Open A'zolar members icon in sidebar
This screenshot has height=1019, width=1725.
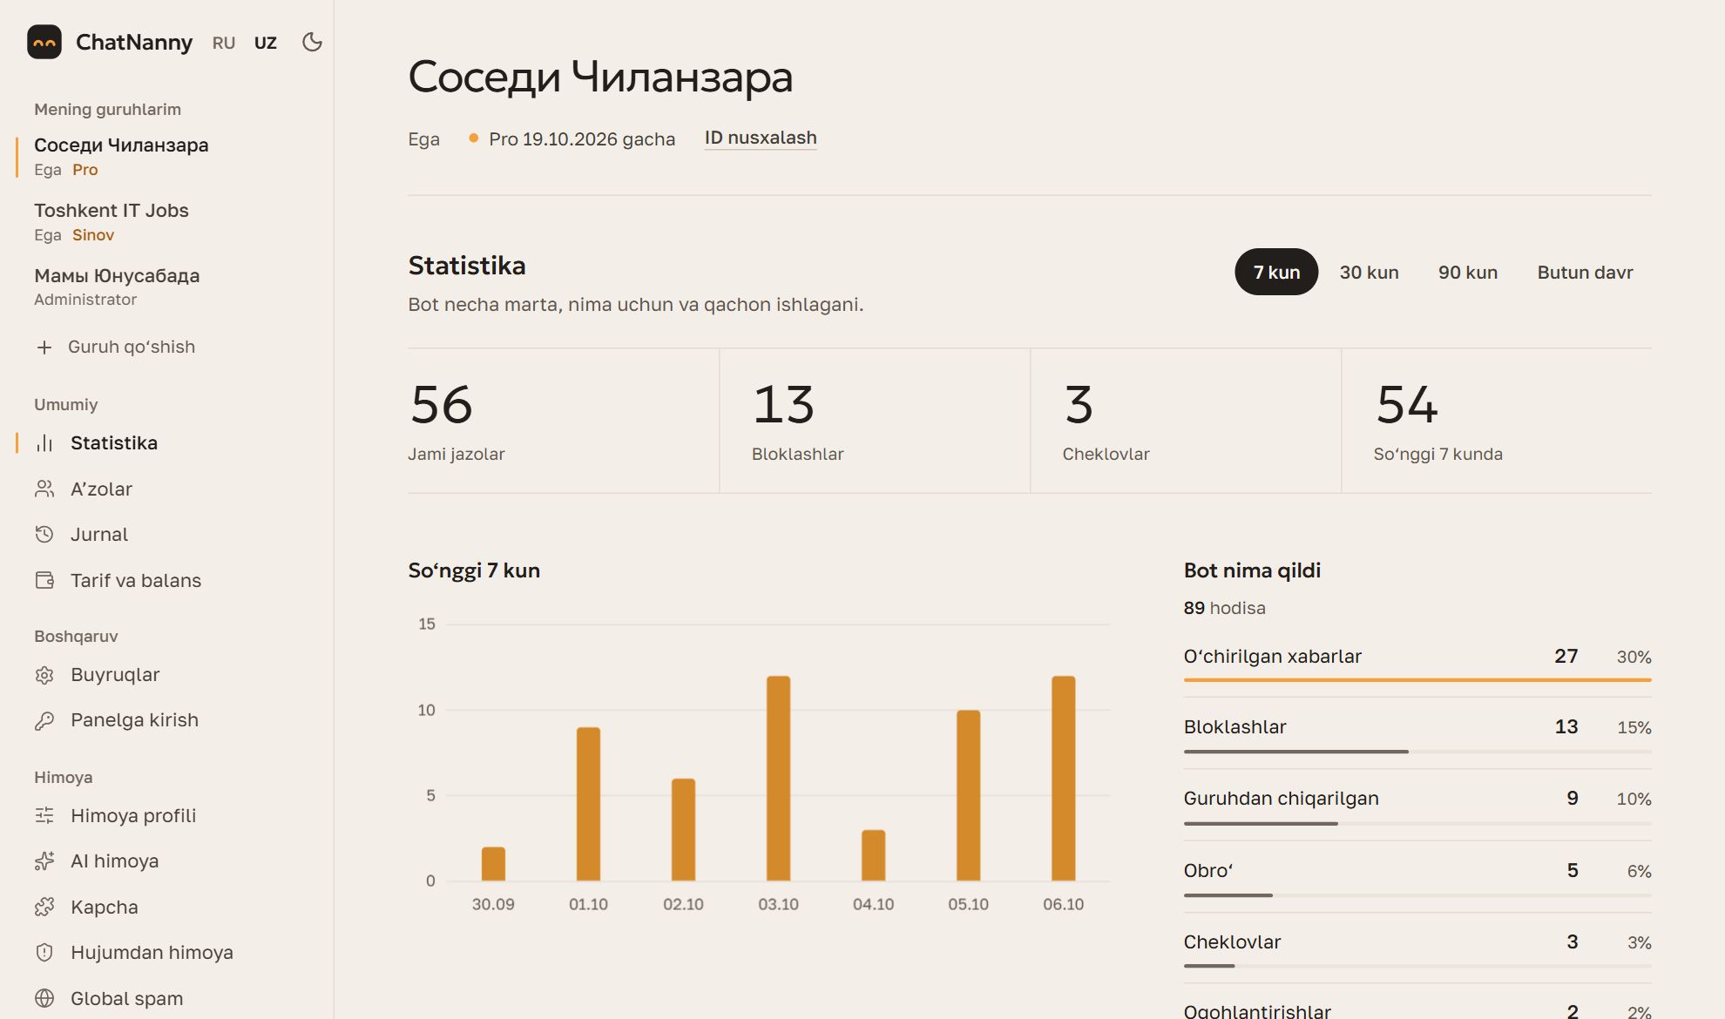click(x=44, y=489)
